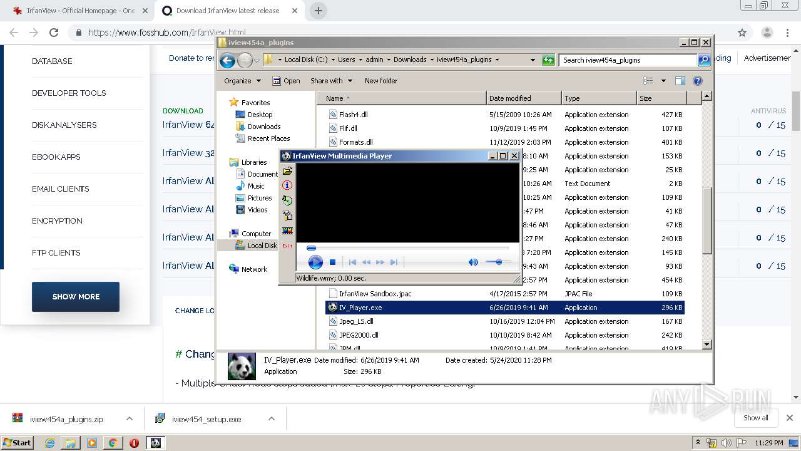801x451 pixels.
Task: Open EMAIL CLIENTS category link
Action: click(61, 189)
